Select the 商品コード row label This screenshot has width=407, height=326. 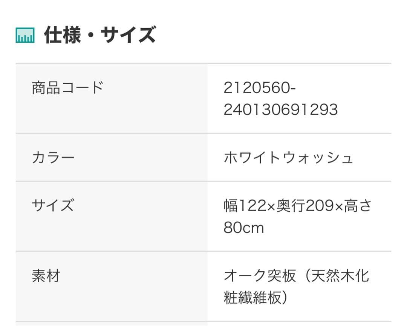point(67,88)
